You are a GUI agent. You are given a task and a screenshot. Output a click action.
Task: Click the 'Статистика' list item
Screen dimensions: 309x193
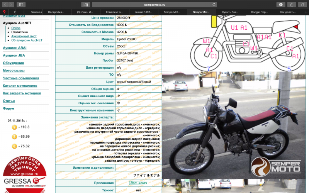(x=20, y=32)
